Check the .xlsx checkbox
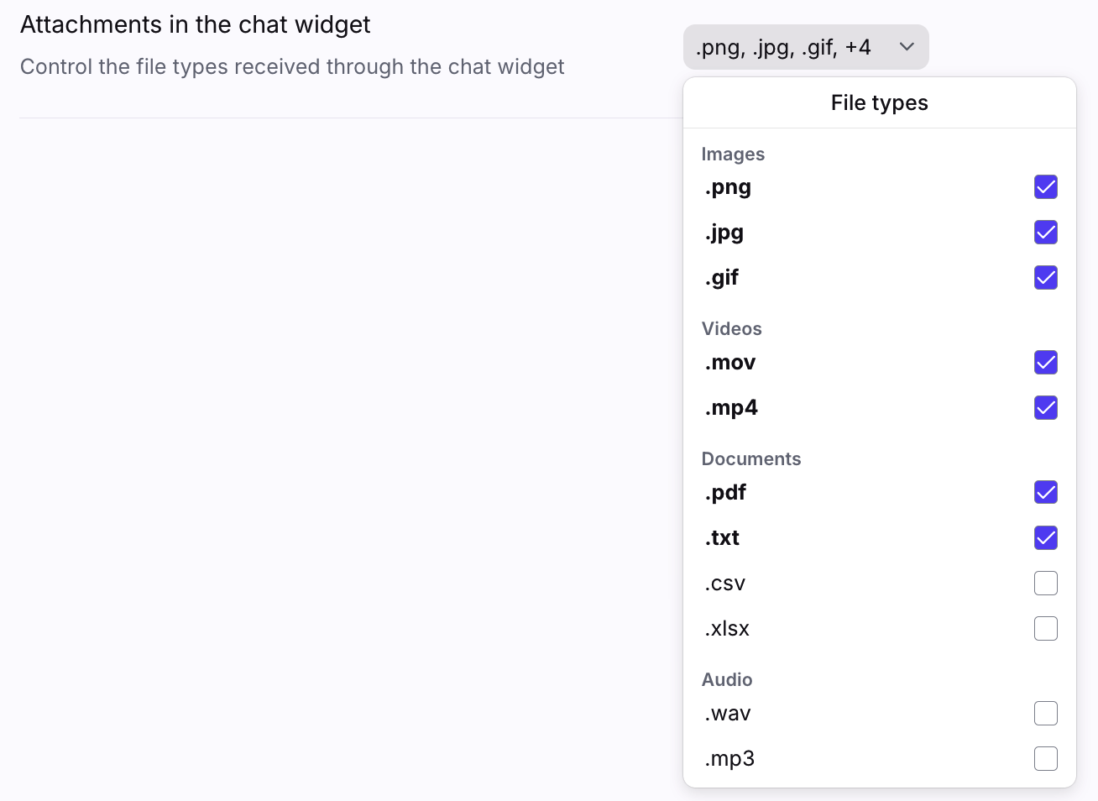 click(x=1045, y=629)
